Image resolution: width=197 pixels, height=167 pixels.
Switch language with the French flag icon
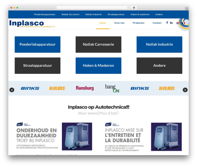[x=184, y=23]
